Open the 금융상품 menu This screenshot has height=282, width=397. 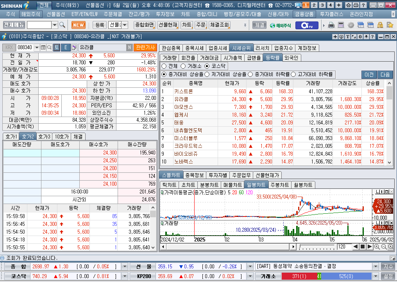(x=304, y=14)
